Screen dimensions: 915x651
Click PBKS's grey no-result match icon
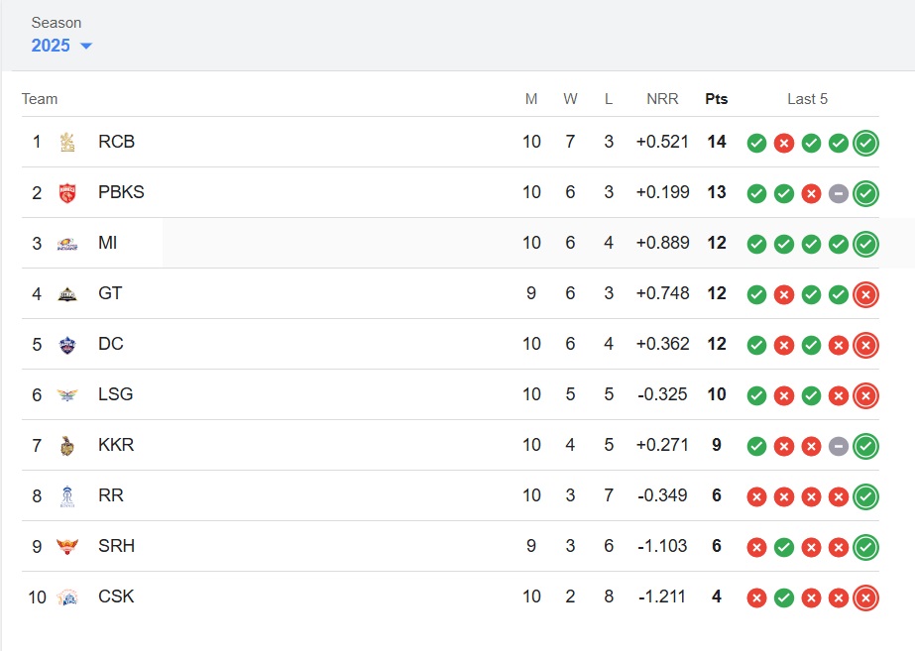(x=839, y=193)
